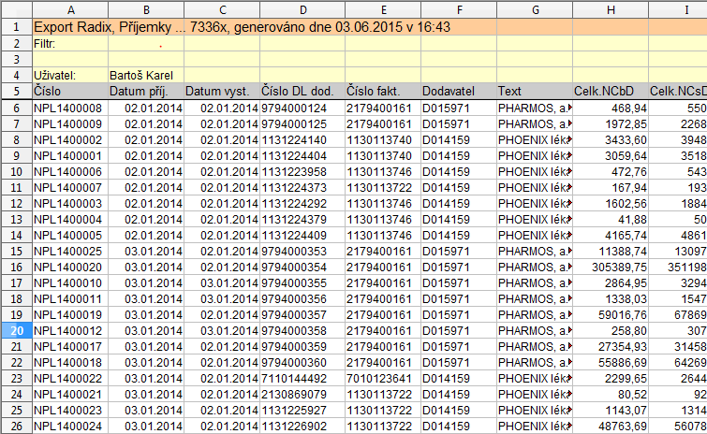707x434 pixels.
Task: Select the 'Dodavatel' column heading cell
Action: (457, 92)
